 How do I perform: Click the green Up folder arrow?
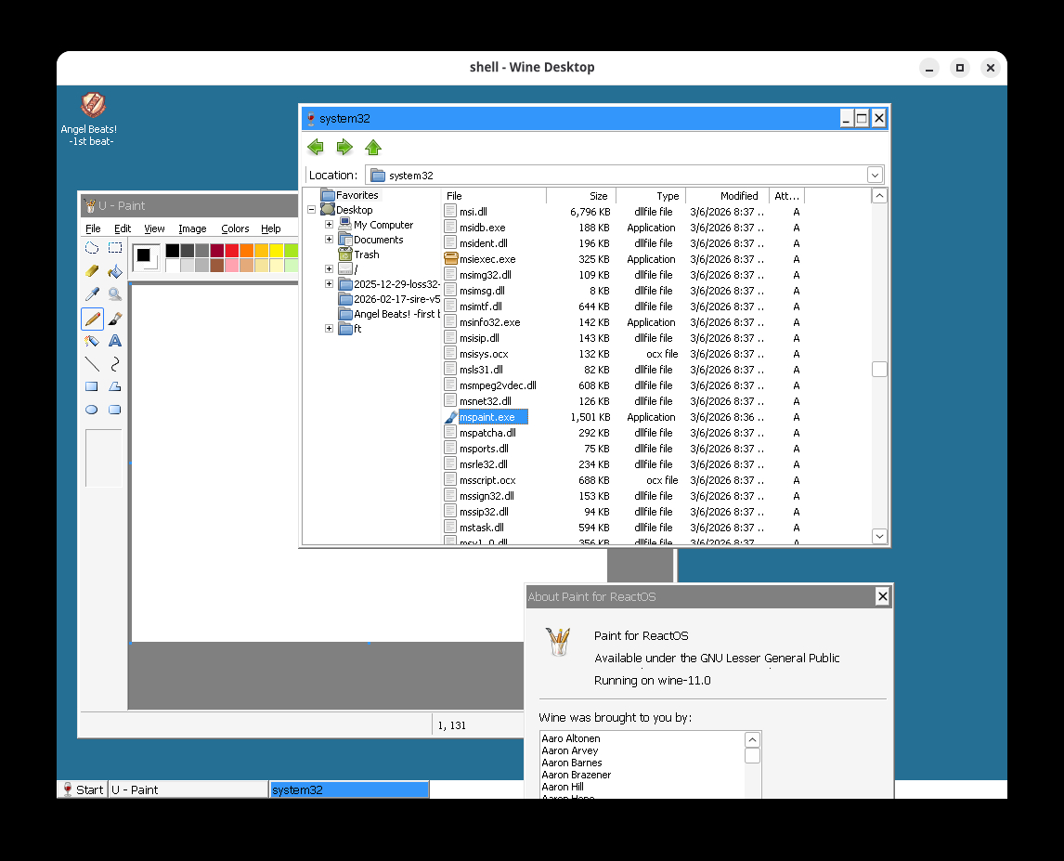click(x=373, y=147)
